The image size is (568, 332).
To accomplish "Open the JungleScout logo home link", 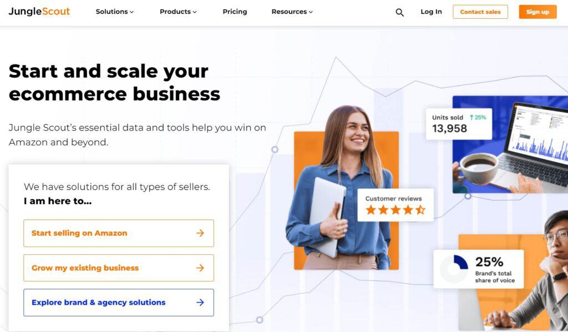I will coord(39,12).
